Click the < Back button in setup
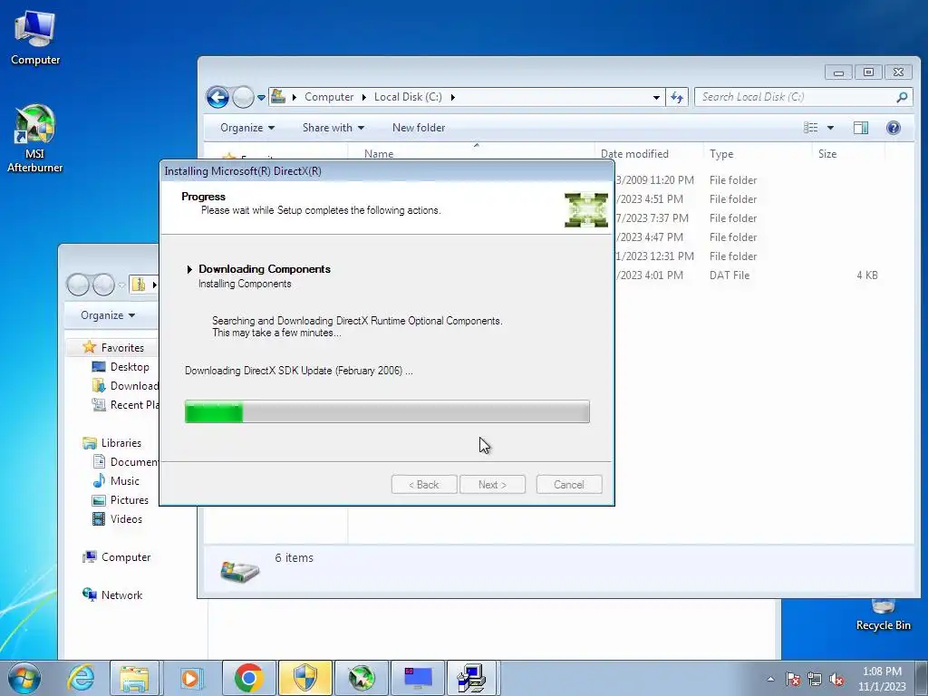This screenshot has height=696, width=928. [424, 485]
